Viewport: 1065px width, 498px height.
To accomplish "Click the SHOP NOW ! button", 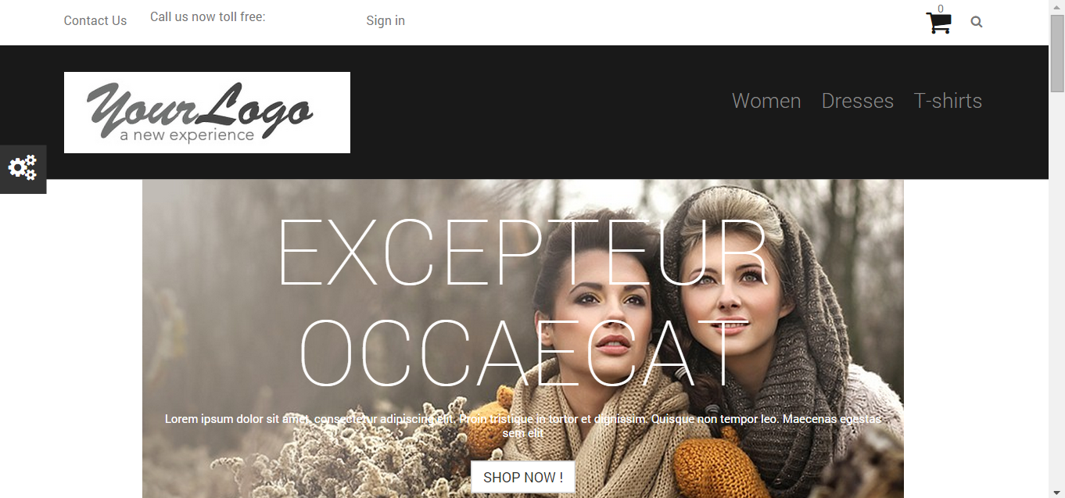I will 523,477.
